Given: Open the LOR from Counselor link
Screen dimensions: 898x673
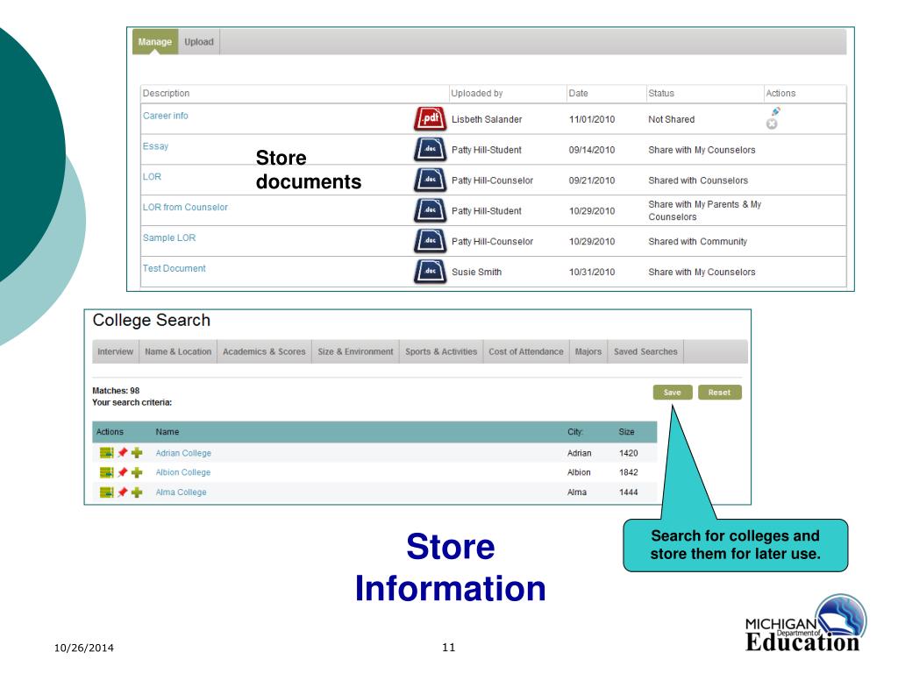Looking at the screenshot, I should click(185, 207).
